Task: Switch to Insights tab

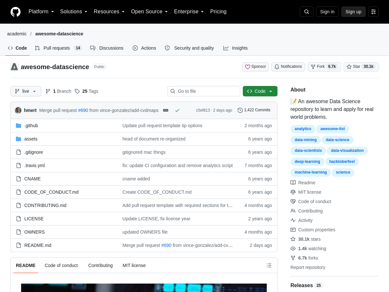Action: tap(235, 48)
